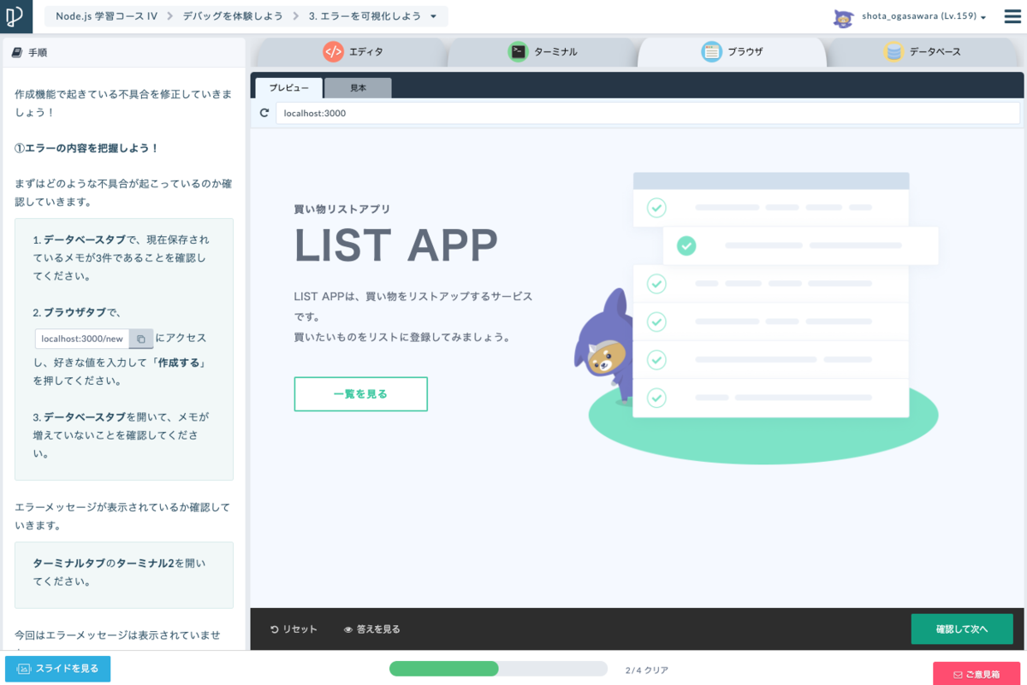Click the Progate logo icon
Image resolution: width=1027 pixels, height=685 pixels.
[x=15, y=16]
